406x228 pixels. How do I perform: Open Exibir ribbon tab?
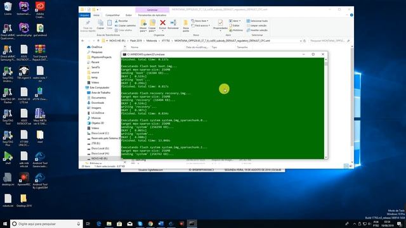[129, 15]
